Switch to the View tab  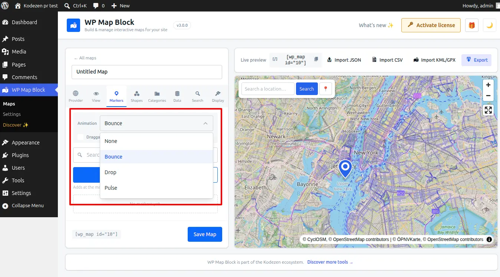tap(96, 96)
